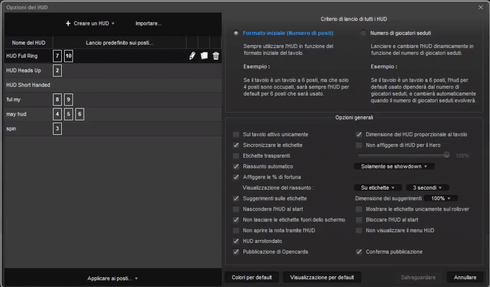Click seat number 10 badge for HUD Full Ring
The height and width of the screenshot is (287, 490).
click(69, 56)
